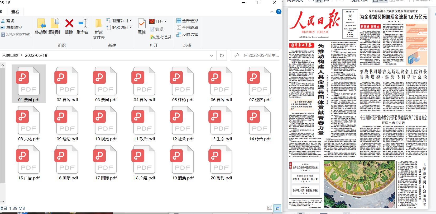Click 复制路径 (Copy path)
The width and height of the screenshot is (436, 214).
12,27
